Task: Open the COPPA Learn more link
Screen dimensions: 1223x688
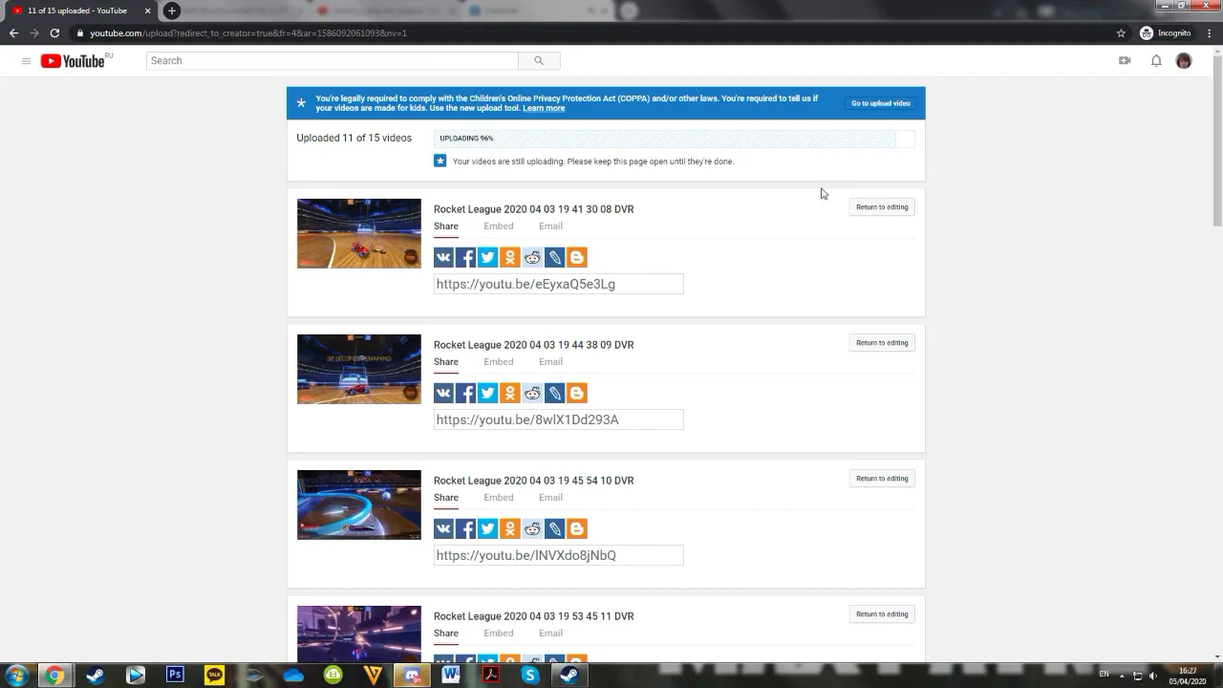Action: point(544,108)
